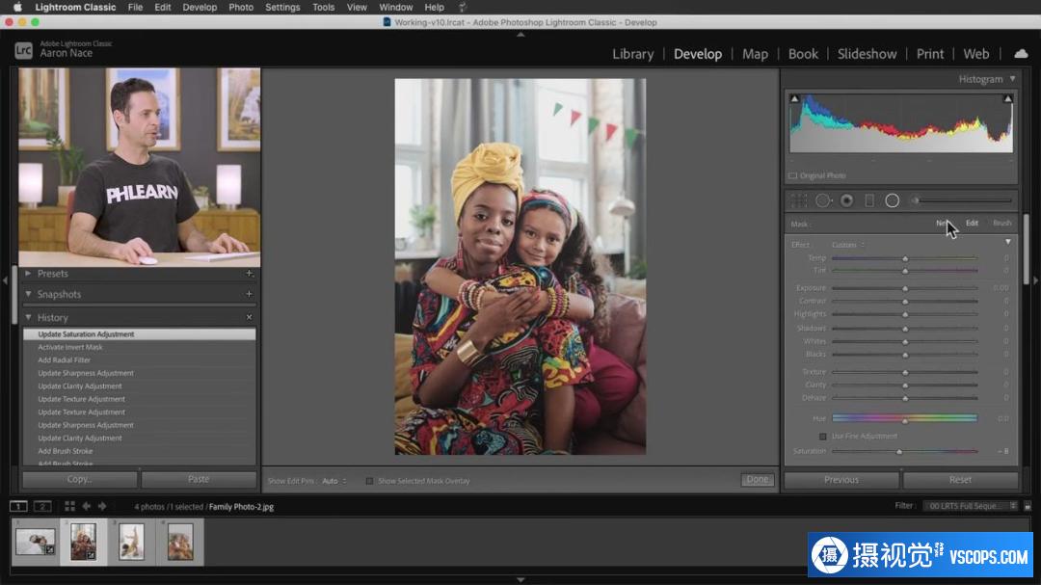Select the third filmstrip thumbnail
1041x585 pixels.
coord(131,542)
